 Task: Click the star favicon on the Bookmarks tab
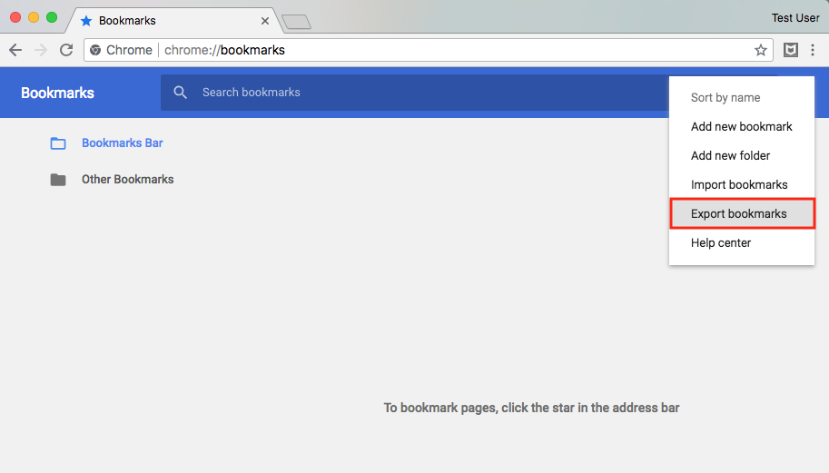(x=86, y=21)
